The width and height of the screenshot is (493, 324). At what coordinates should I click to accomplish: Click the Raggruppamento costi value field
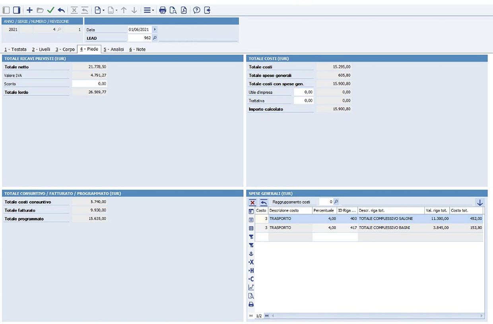(x=326, y=202)
